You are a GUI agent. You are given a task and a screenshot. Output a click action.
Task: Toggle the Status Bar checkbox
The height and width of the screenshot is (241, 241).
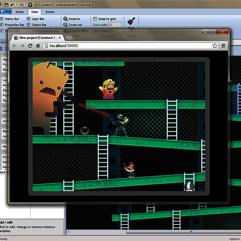click(2, 19)
